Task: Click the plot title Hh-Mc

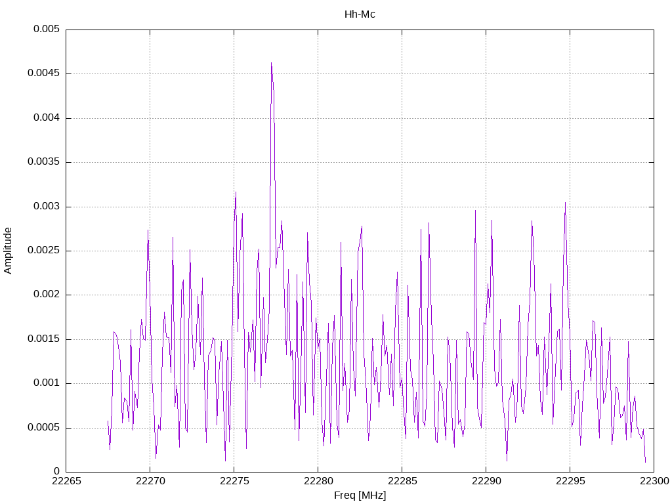Action: pos(360,14)
